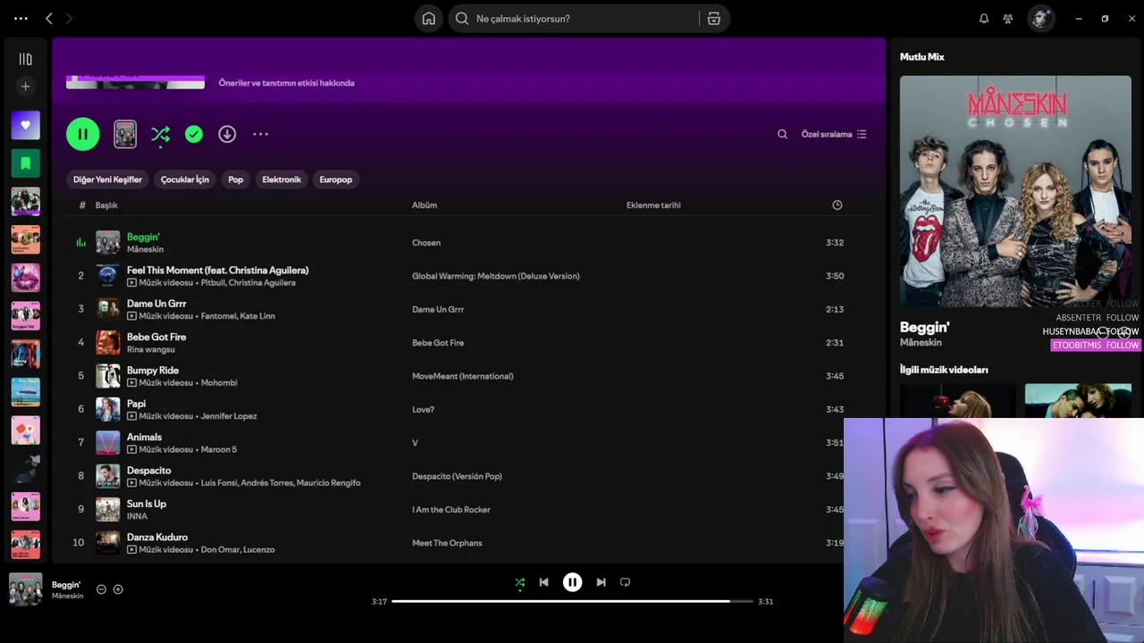Viewport: 1144px width, 643px height.
Task: Open first related music video thumbnail
Action: tap(957, 401)
